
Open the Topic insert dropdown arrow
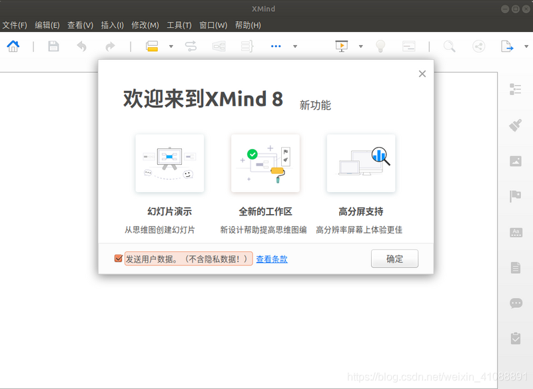click(x=171, y=47)
